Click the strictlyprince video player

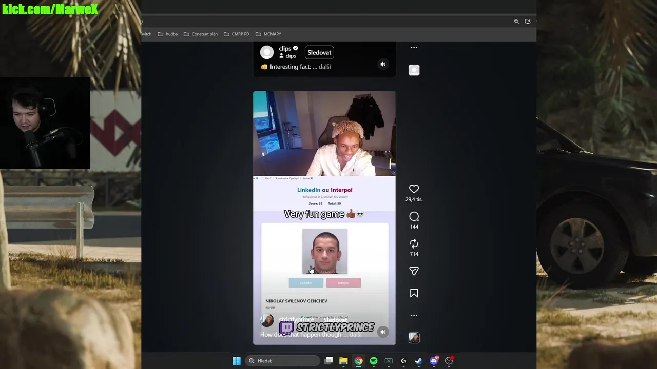(x=324, y=218)
